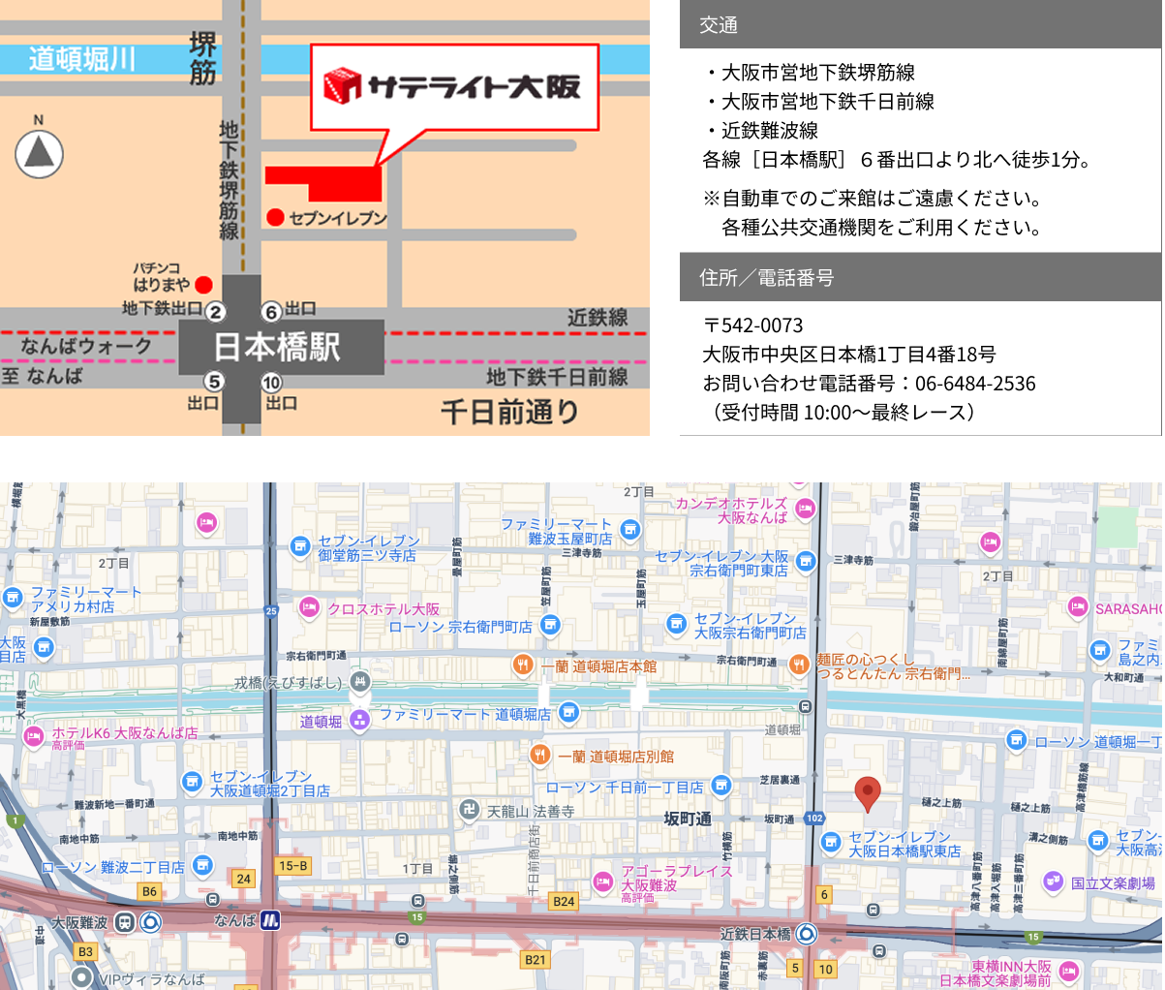This screenshot has width=1165, height=990.
Task: Click the 15-B exit label on Google map
Action: coord(292,866)
